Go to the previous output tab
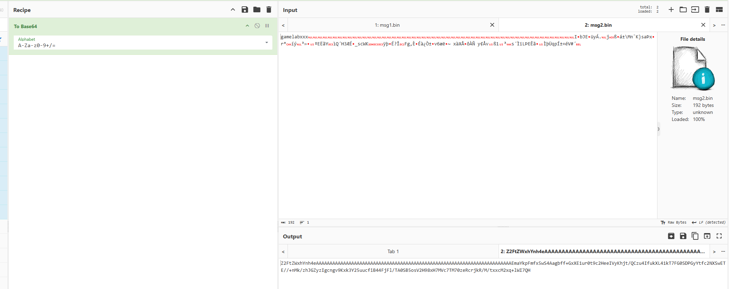Viewport: 729px width, 289px height. 283,252
